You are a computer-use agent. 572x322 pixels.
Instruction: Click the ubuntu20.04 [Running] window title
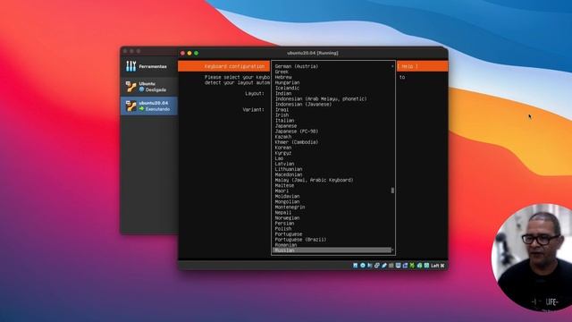pyautogui.click(x=313, y=53)
